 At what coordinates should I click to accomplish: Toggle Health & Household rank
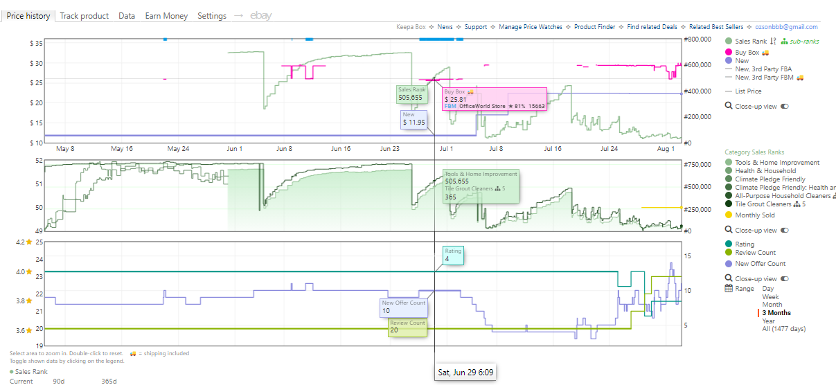pos(729,171)
